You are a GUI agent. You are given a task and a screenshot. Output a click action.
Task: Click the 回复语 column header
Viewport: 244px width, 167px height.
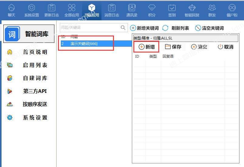[x=168, y=56]
